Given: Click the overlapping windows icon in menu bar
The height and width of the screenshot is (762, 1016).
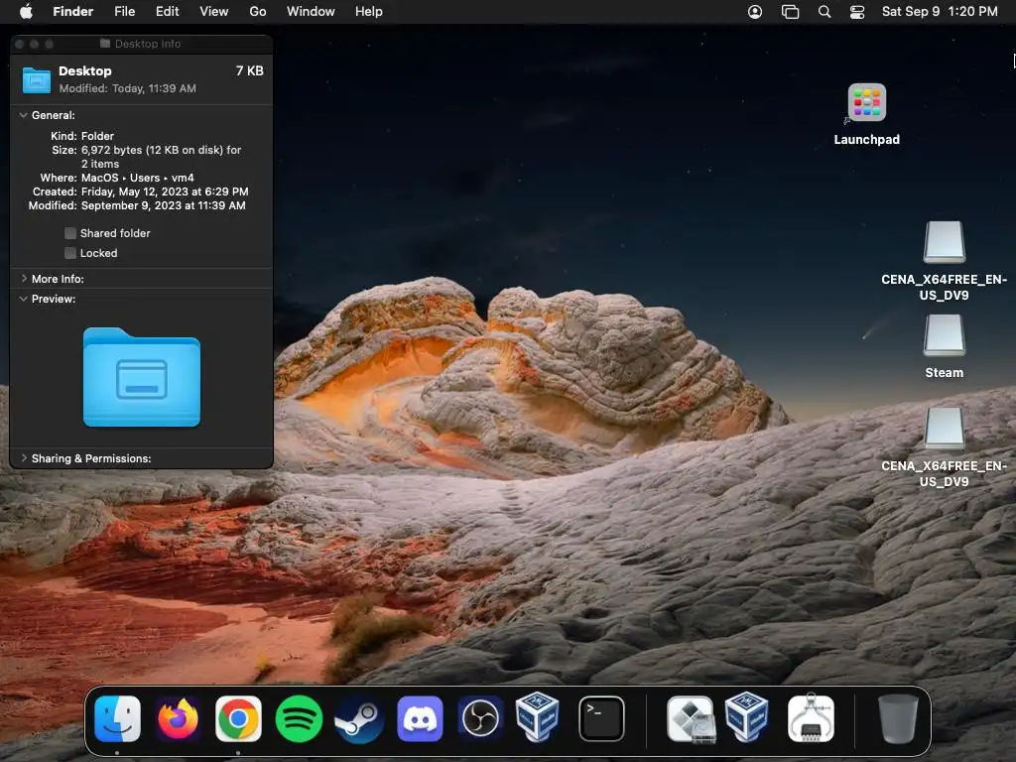Looking at the screenshot, I should (790, 12).
